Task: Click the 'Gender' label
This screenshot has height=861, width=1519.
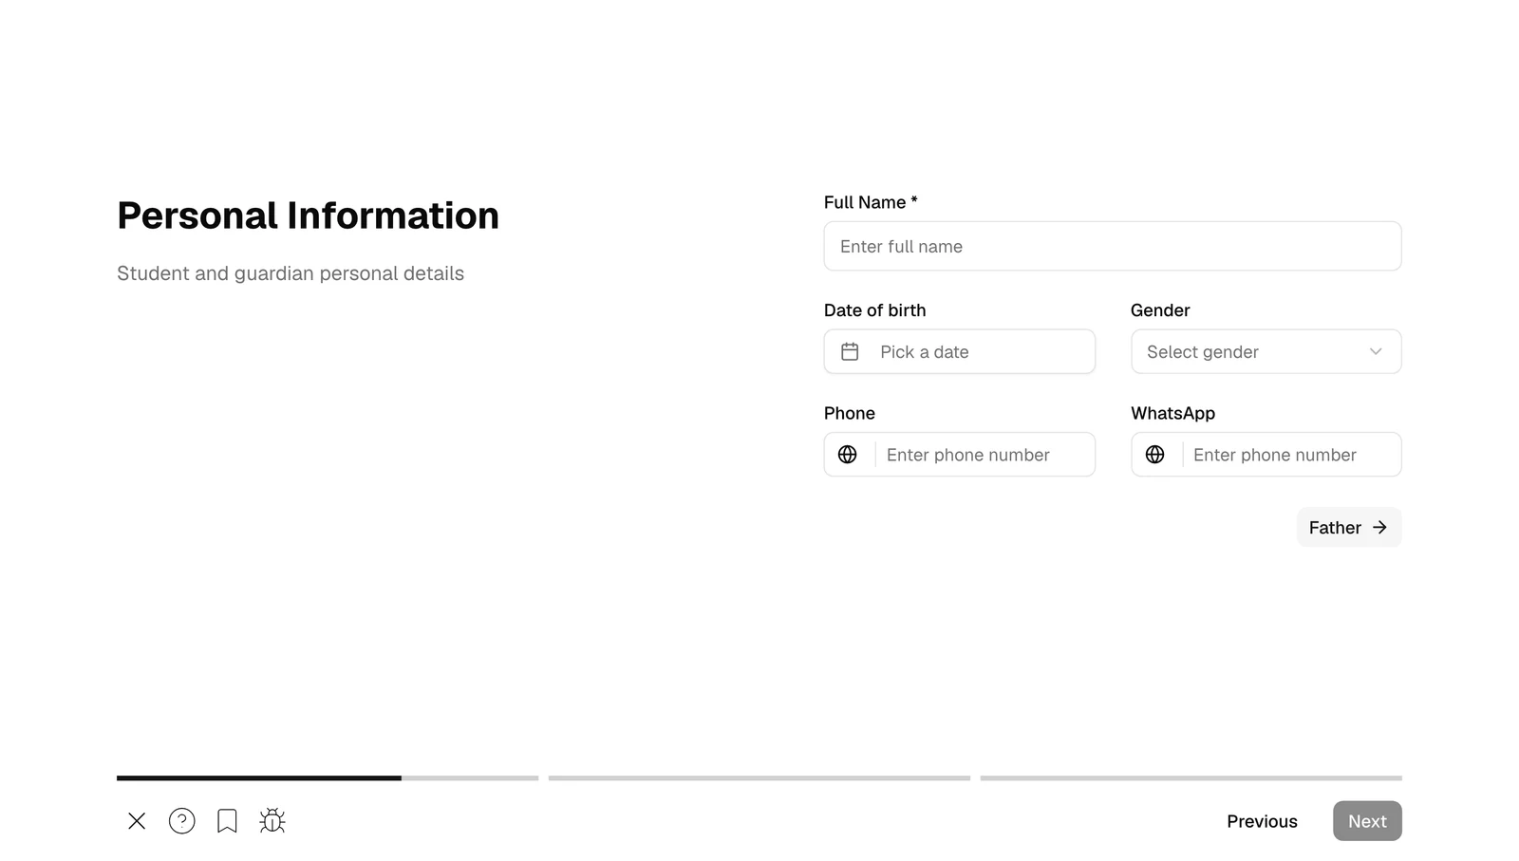Action: (x=1160, y=310)
